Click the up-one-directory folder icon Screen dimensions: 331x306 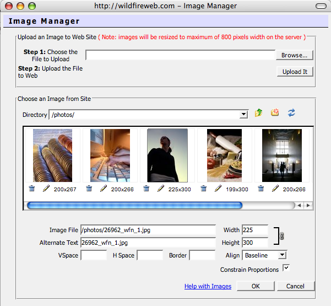pos(259,113)
